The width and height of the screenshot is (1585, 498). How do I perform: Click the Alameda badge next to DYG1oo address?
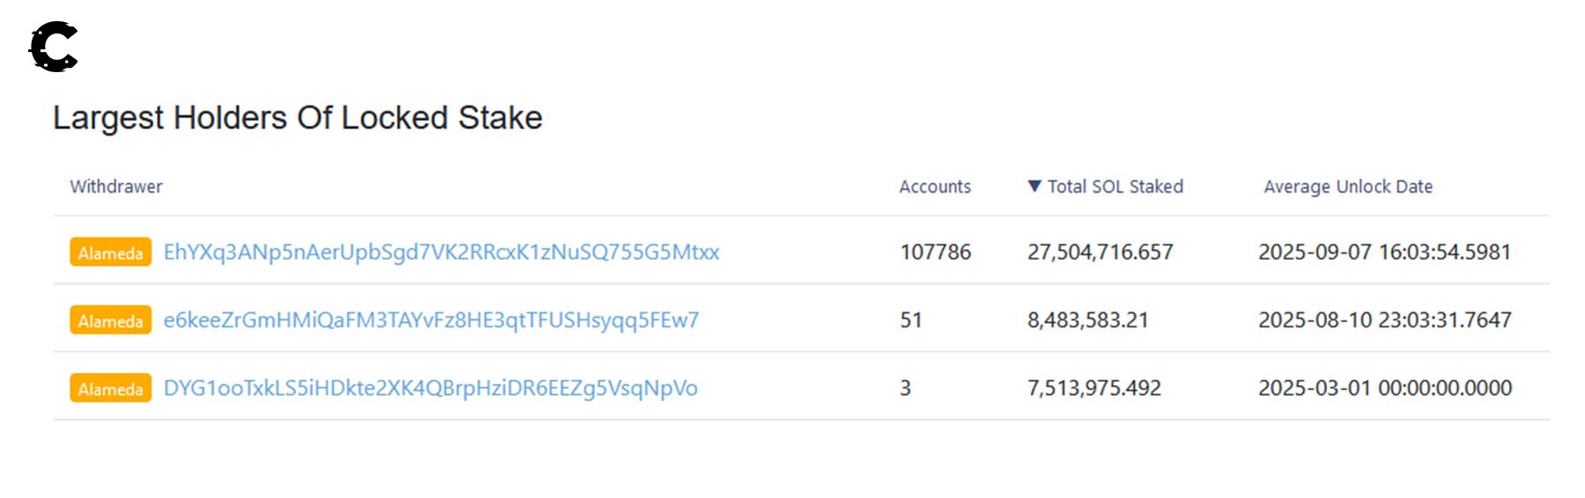point(110,388)
